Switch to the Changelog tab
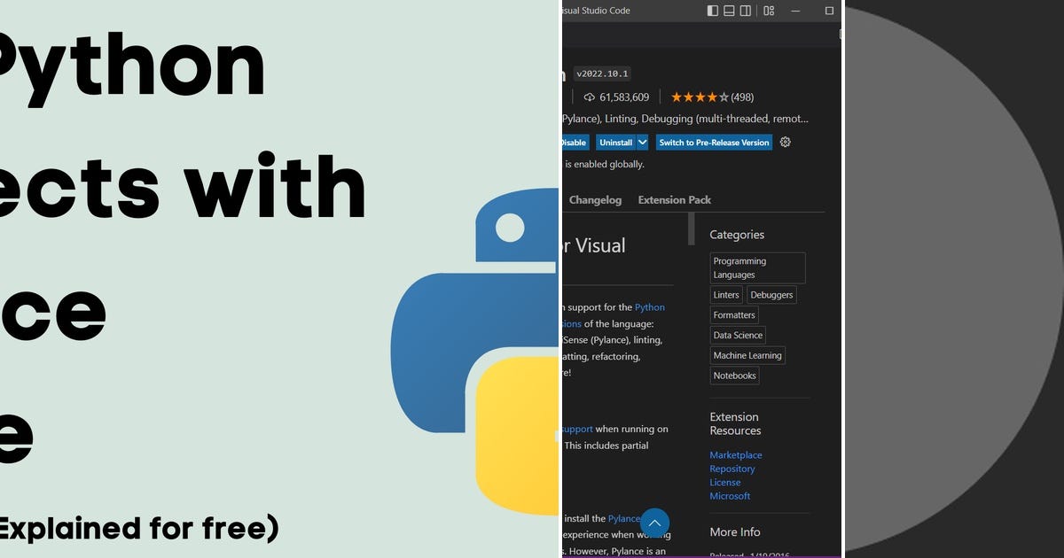 pyautogui.click(x=595, y=199)
